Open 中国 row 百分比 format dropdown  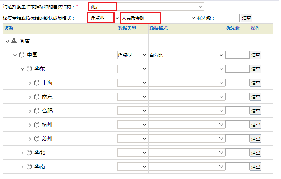(186, 55)
